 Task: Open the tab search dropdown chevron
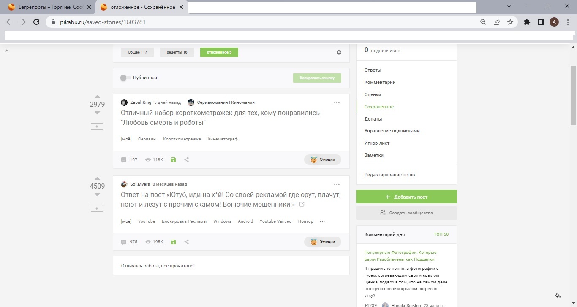[x=509, y=6]
